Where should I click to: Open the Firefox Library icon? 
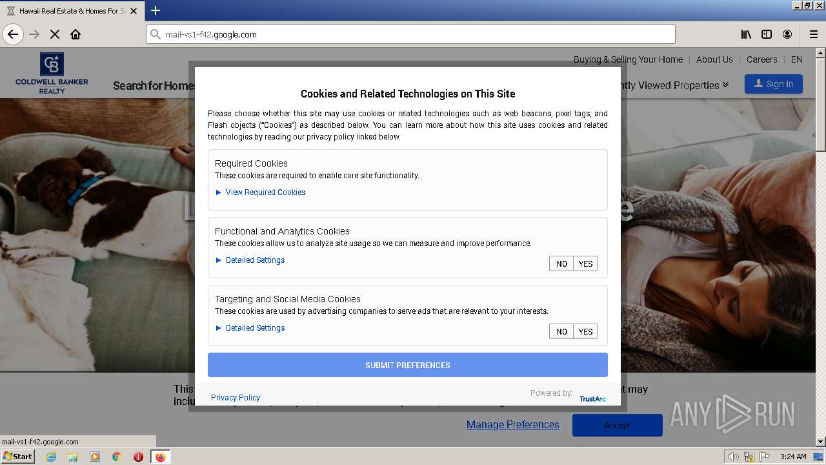click(746, 34)
